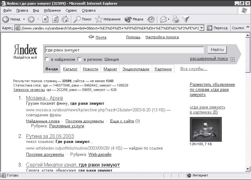Expand the address bar dropdown arrow

coord(201,28)
